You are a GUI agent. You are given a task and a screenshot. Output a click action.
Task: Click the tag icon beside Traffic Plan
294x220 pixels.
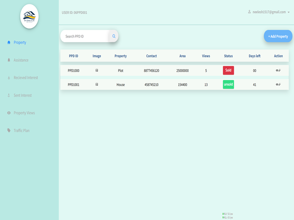pos(9,131)
